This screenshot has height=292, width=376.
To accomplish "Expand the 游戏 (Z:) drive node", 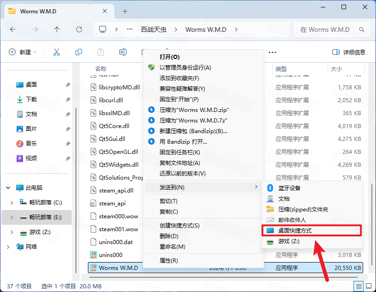I will pyautogui.click(x=12, y=232).
